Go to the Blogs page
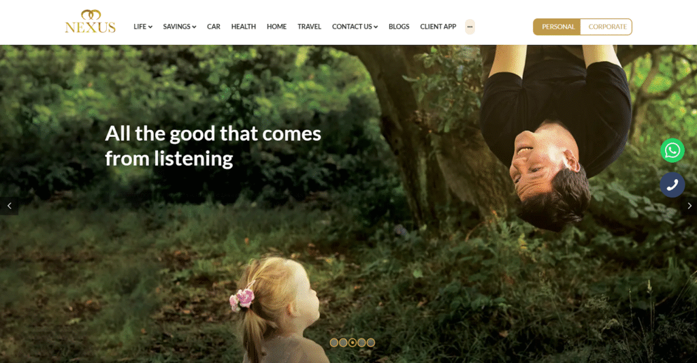Image resolution: width=697 pixels, height=363 pixels. pos(399,27)
